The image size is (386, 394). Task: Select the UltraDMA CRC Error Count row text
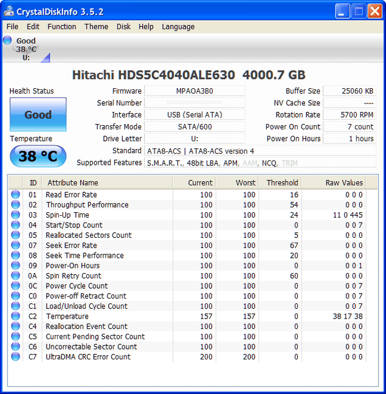point(88,357)
